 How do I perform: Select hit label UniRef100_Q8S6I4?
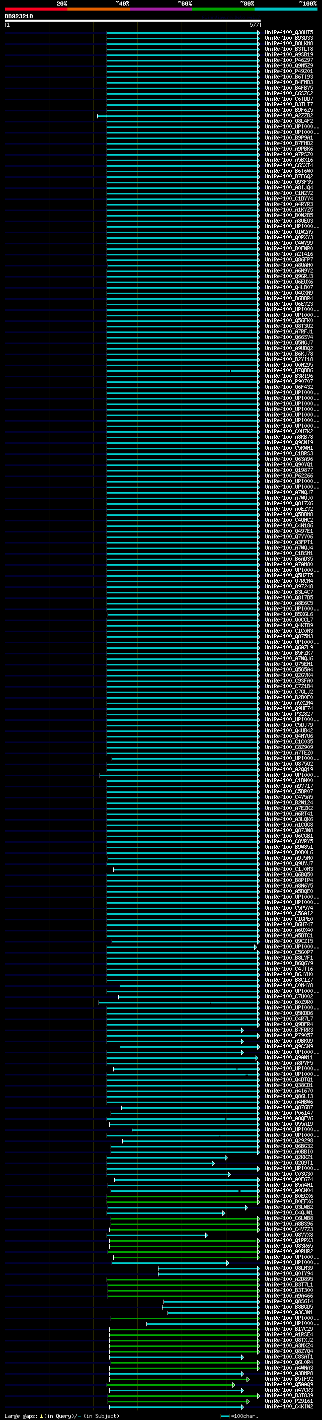pyautogui.click(x=289, y=1302)
